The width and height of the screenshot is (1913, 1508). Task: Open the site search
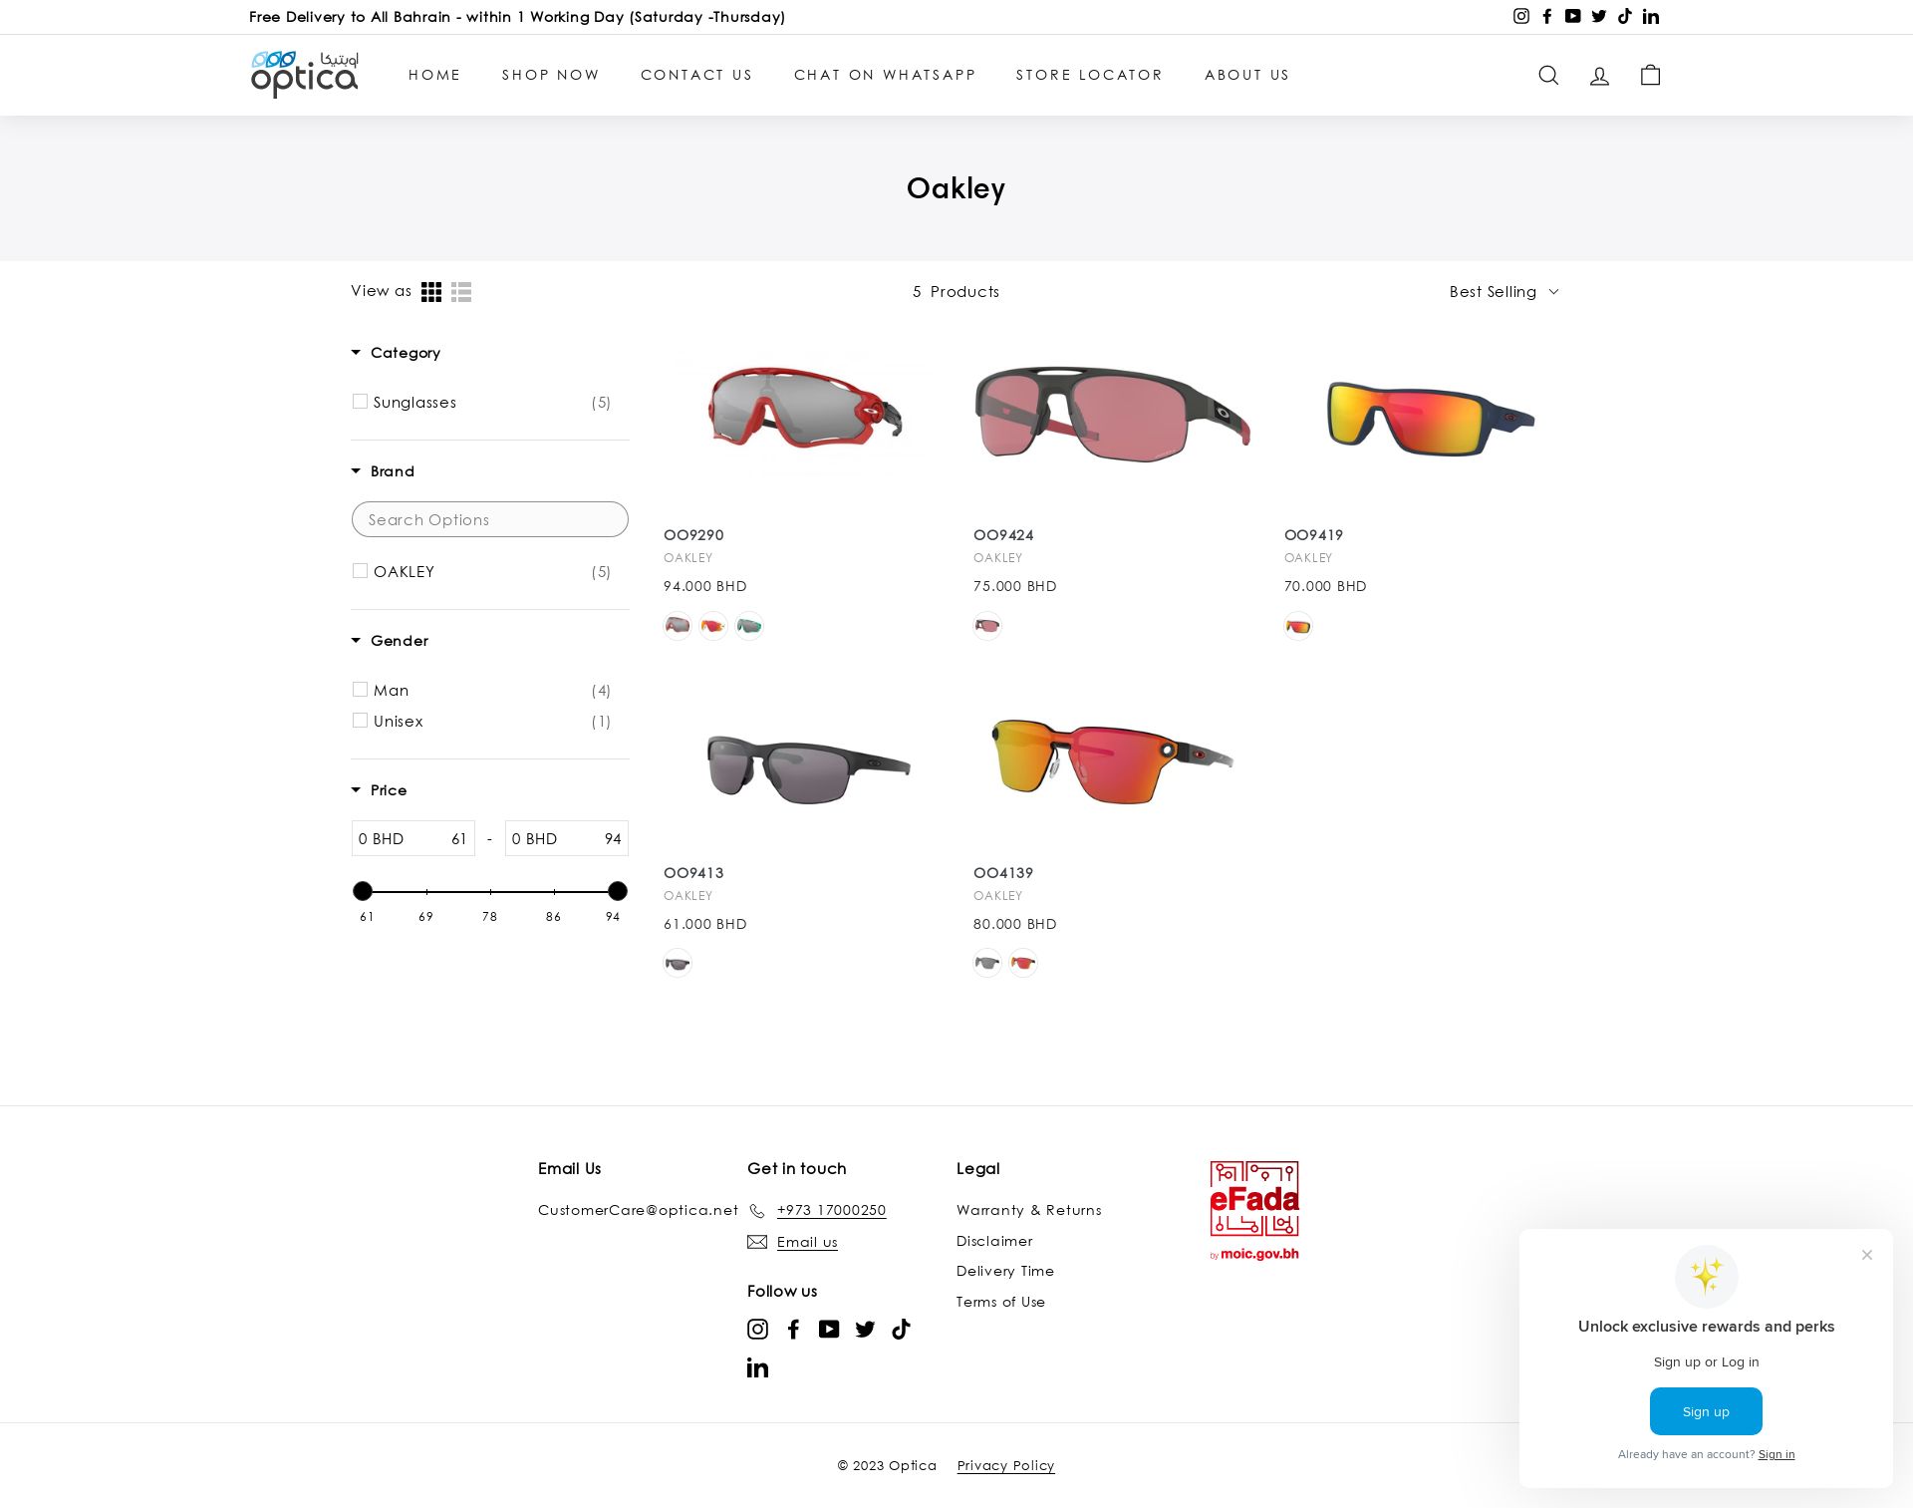click(1548, 75)
